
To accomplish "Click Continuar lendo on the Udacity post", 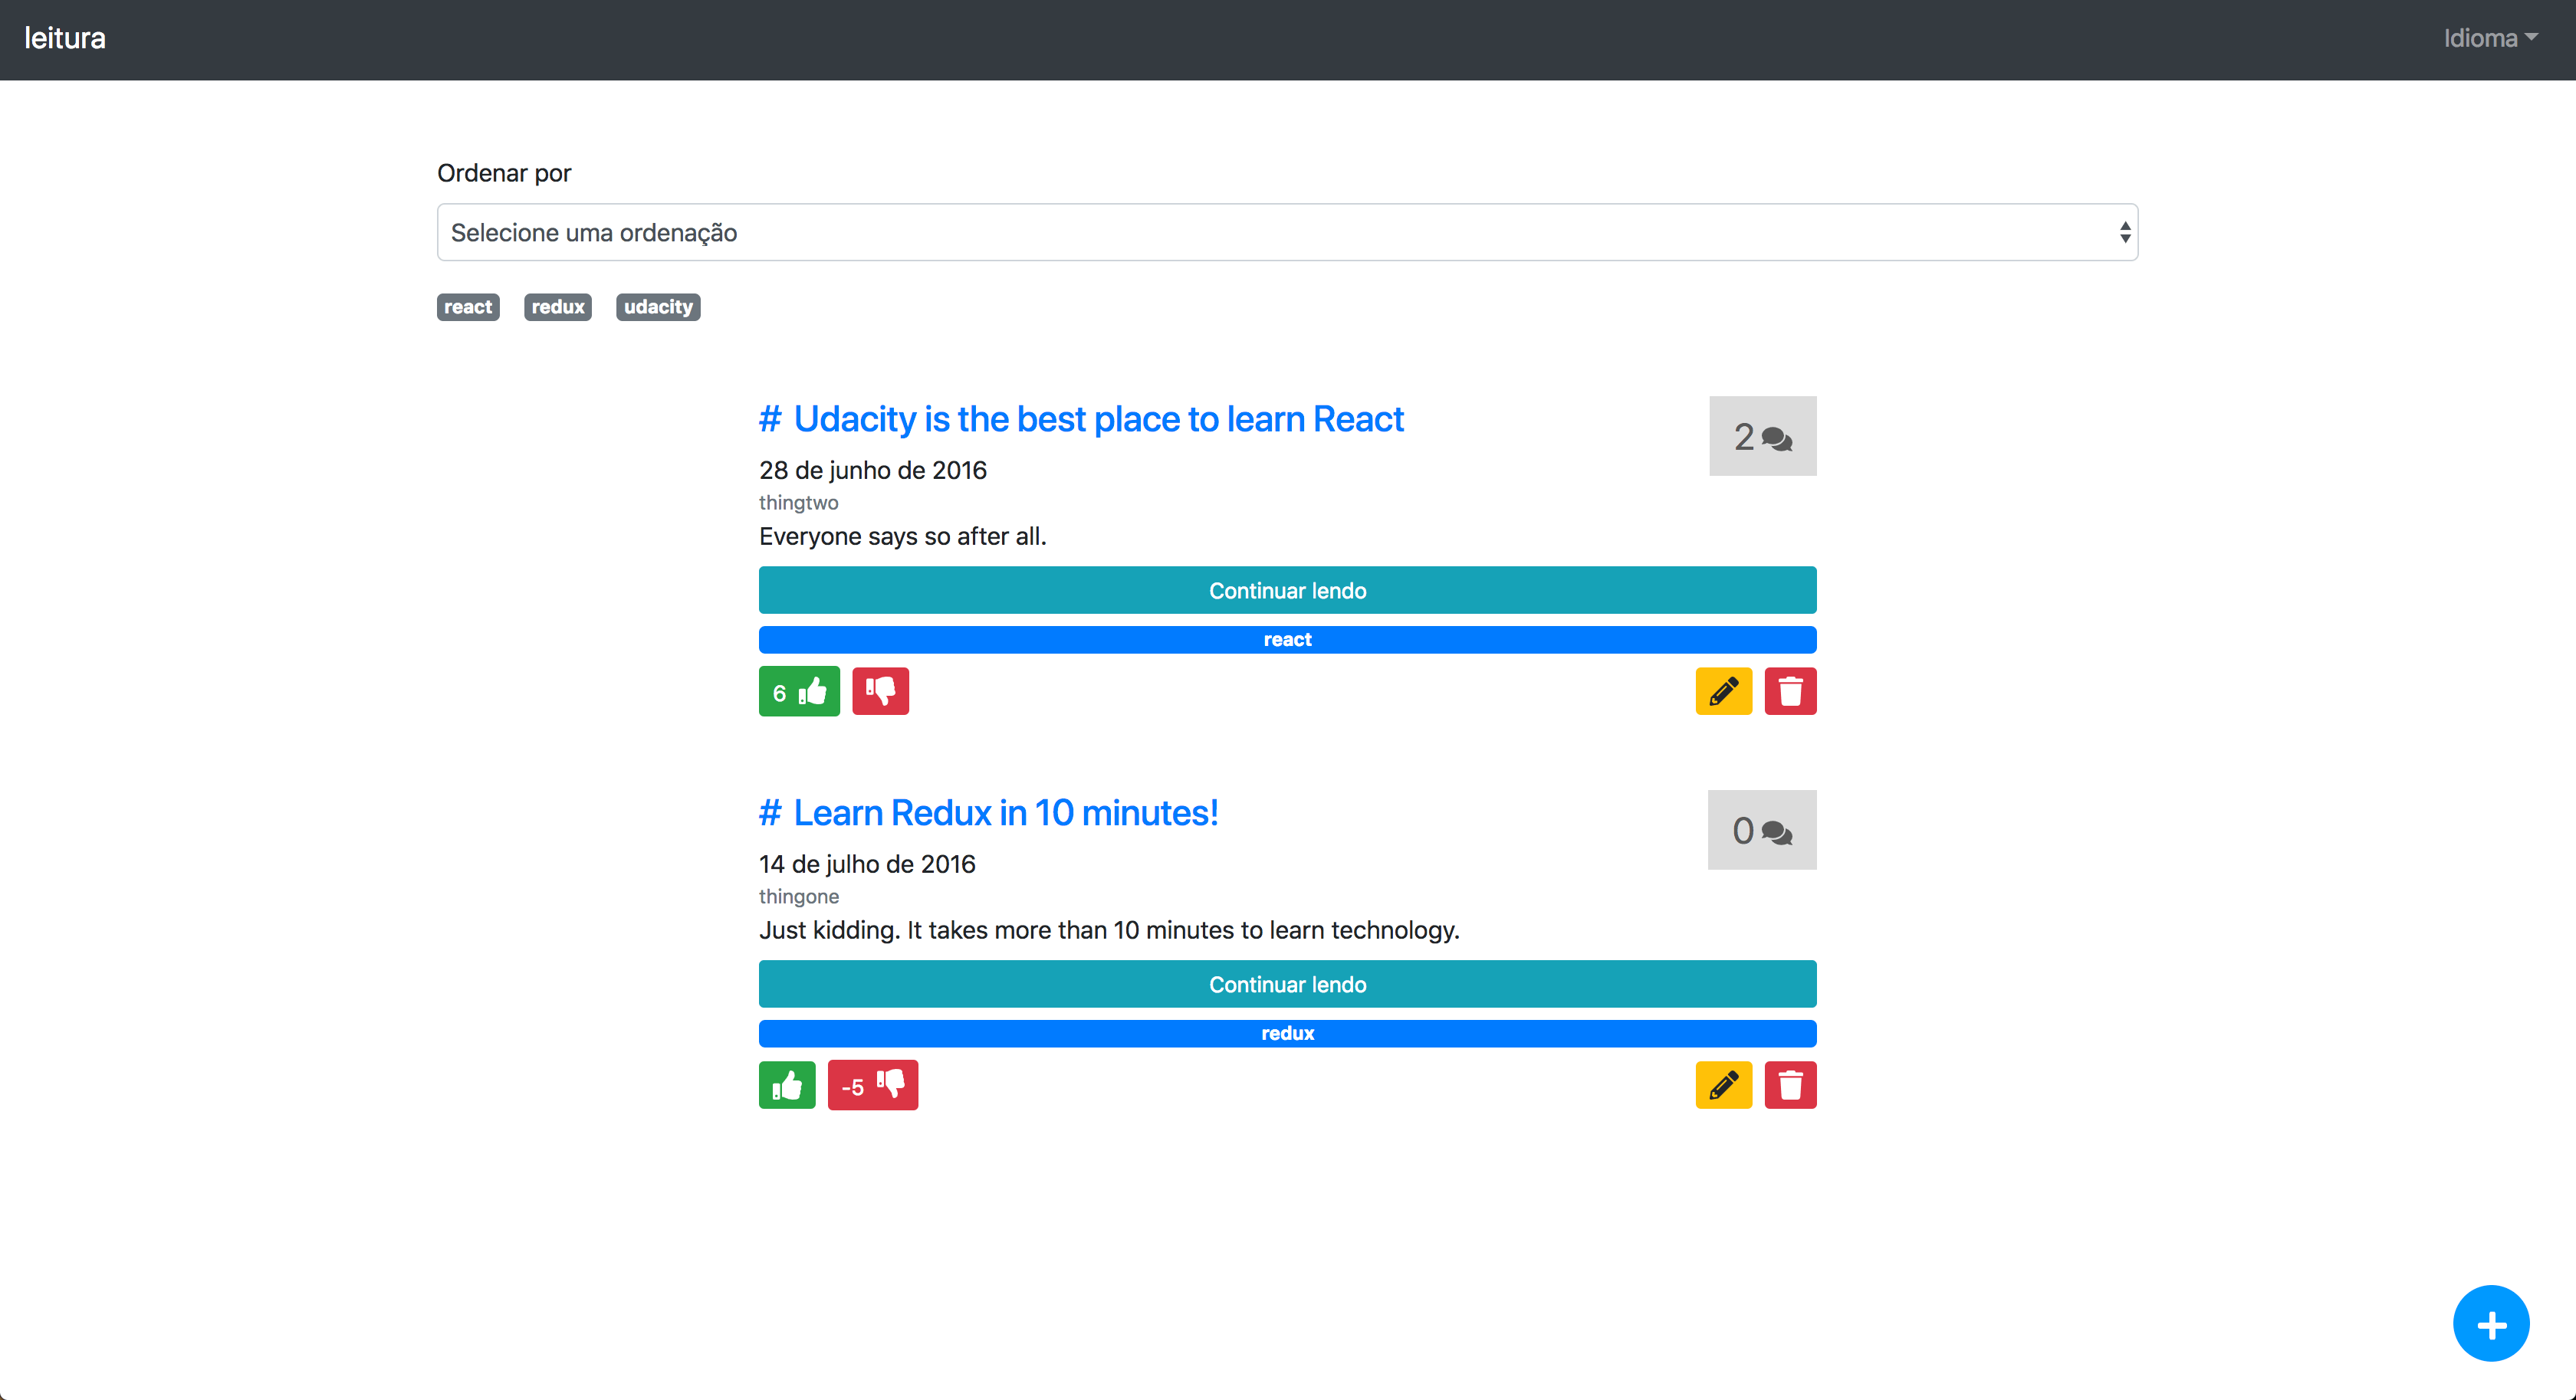I will point(1287,591).
